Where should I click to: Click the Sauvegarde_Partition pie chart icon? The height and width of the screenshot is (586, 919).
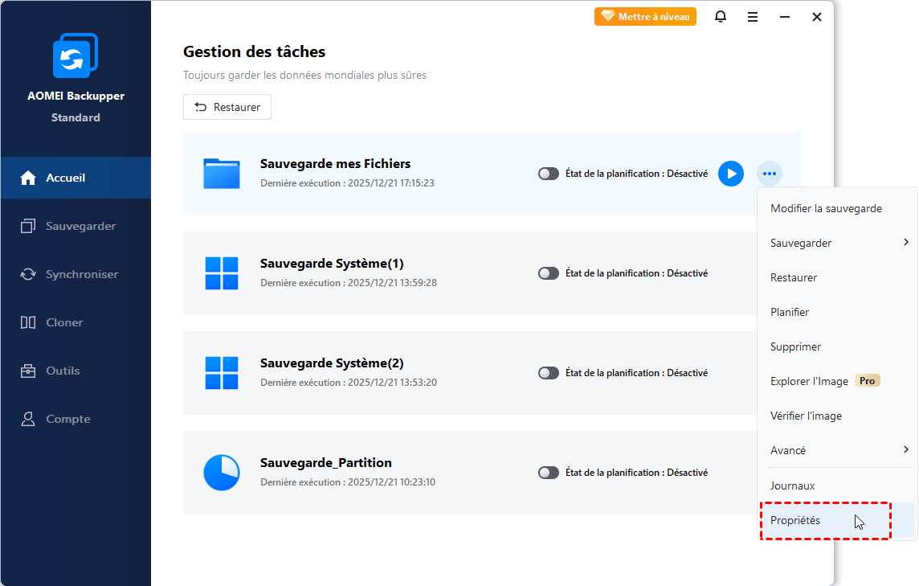click(x=222, y=473)
